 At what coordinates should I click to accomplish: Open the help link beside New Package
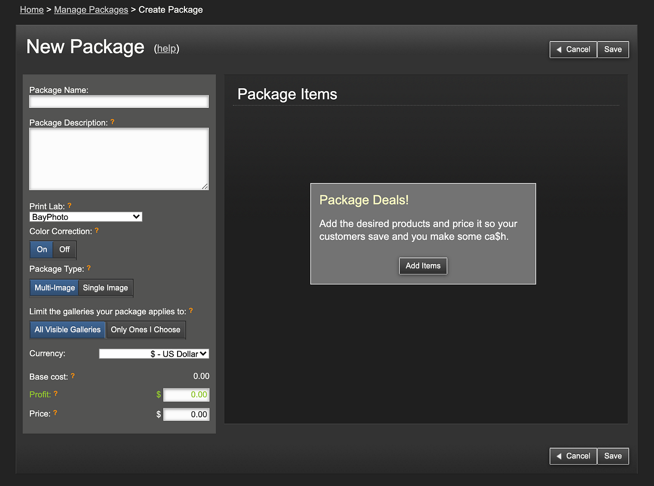click(x=167, y=49)
